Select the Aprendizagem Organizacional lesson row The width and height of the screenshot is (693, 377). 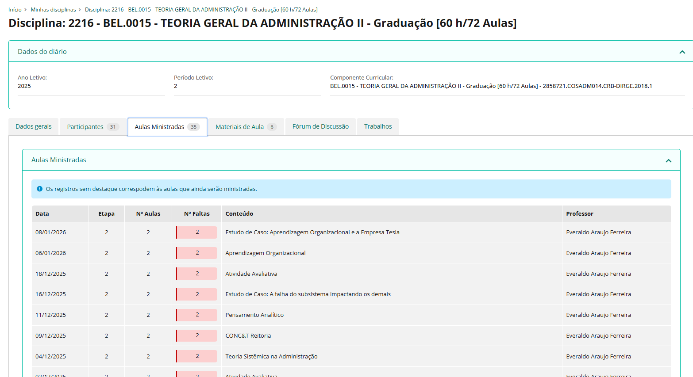[x=266, y=253]
